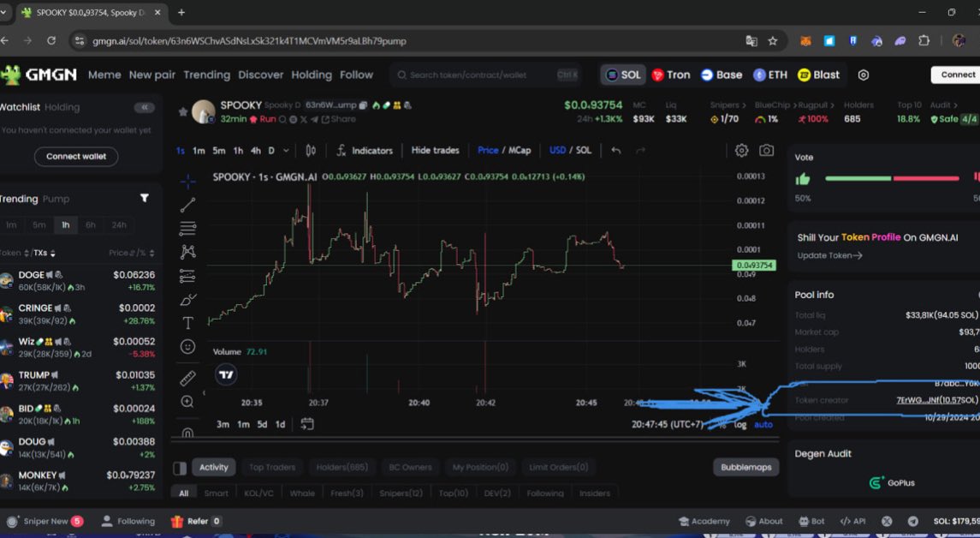Switch to Top Traders tab
Viewport: 980px width, 538px height.
(272, 467)
